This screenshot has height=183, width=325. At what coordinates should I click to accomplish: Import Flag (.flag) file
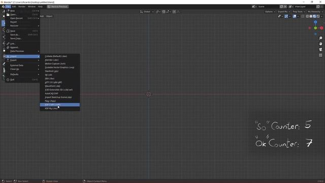(60, 101)
